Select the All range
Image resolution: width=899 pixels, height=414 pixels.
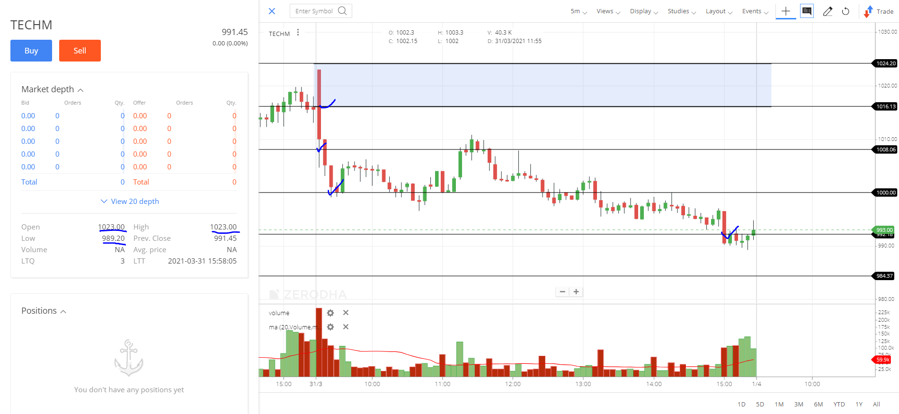[x=877, y=405]
